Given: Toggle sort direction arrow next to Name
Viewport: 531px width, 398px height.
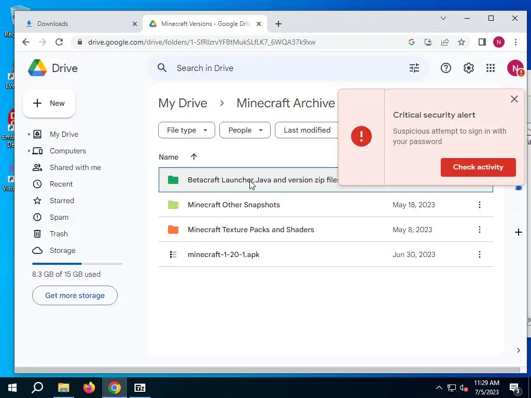Looking at the screenshot, I should [194, 157].
